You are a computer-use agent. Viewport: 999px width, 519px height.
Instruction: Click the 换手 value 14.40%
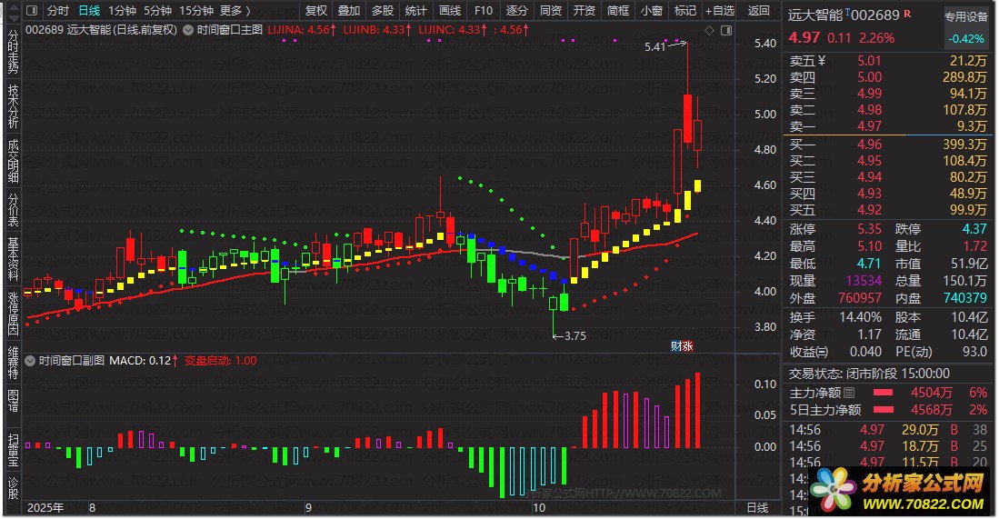862,317
